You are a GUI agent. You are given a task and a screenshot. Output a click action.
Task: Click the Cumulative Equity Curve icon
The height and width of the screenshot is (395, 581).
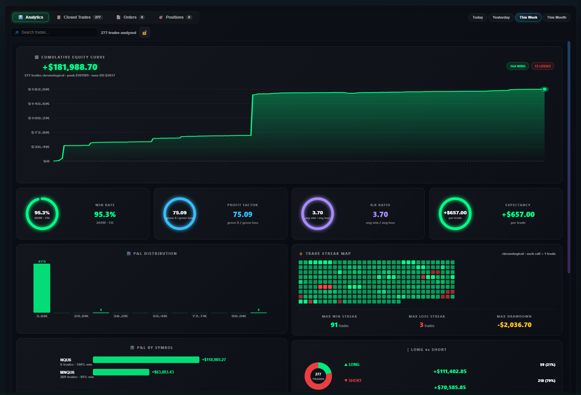(x=37, y=57)
